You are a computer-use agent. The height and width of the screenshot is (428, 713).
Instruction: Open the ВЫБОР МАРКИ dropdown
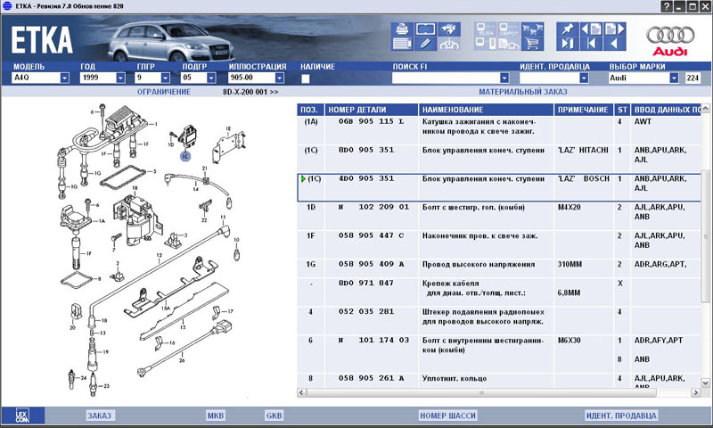[674, 78]
